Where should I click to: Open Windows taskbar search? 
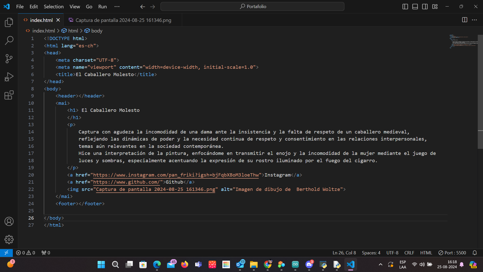tap(115, 264)
